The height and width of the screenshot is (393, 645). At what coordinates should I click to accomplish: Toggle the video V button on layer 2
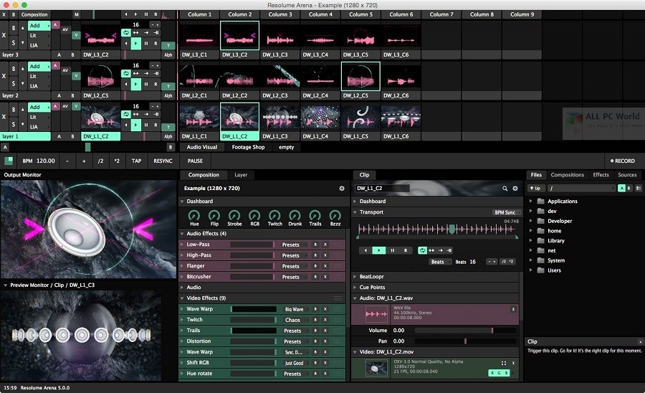[76, 76]
